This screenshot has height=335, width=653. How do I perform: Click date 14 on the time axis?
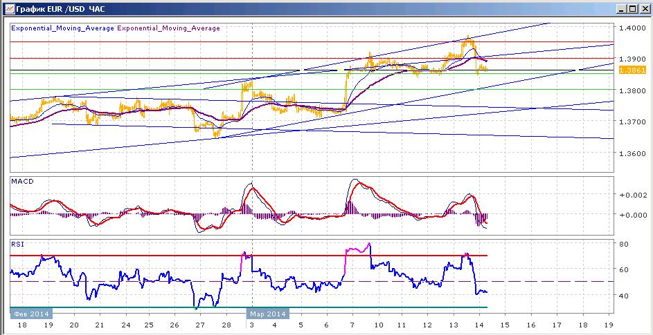[479, 325]
